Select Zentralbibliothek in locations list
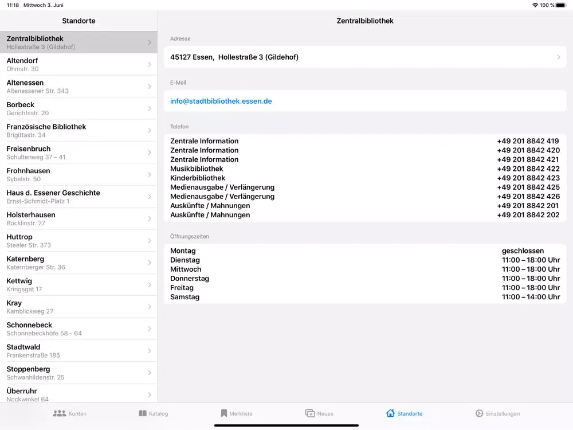This screenshot has width=573, height=430. click(x=79, y=42)
